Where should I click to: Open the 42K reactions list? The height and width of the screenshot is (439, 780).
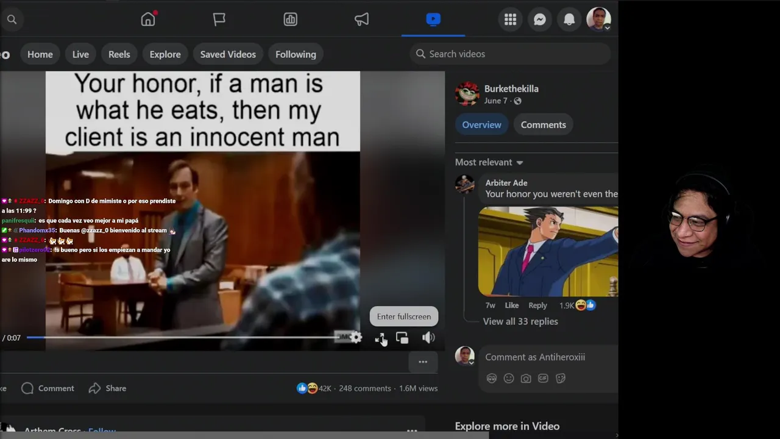tap(314, 388)
